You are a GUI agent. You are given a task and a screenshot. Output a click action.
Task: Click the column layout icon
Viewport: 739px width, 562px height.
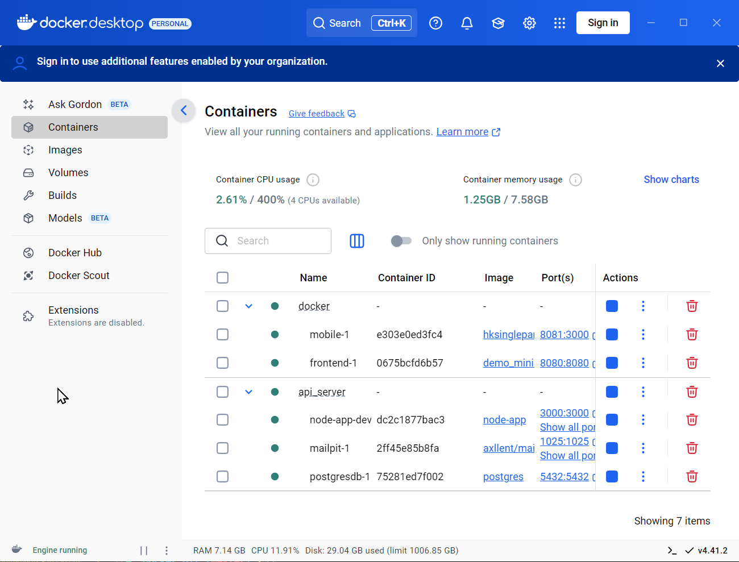click(357, 241)
